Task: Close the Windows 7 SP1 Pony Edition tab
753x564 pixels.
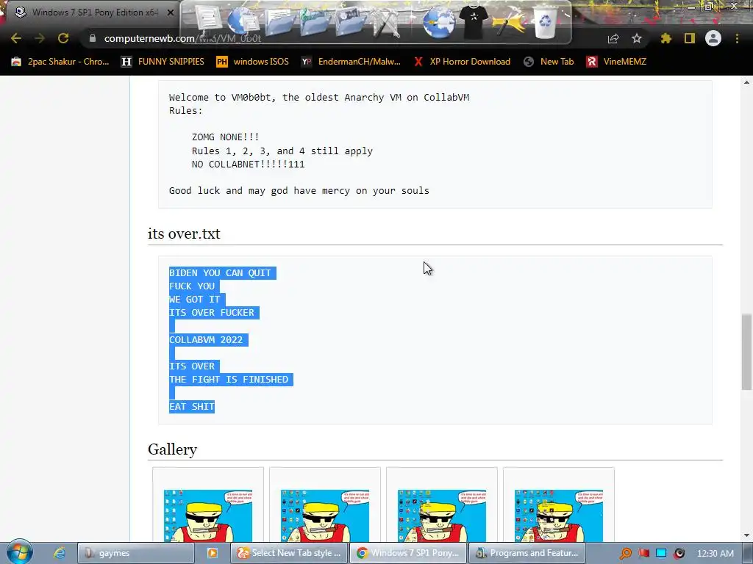Action: coord(171,12)
